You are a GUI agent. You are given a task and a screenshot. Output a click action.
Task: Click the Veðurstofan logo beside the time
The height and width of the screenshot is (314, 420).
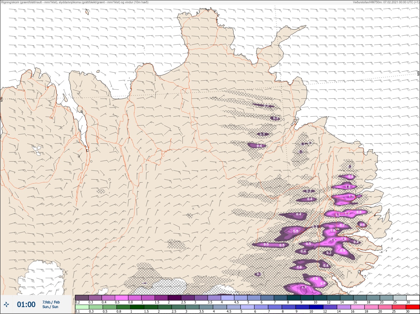(x=7, y=305)
